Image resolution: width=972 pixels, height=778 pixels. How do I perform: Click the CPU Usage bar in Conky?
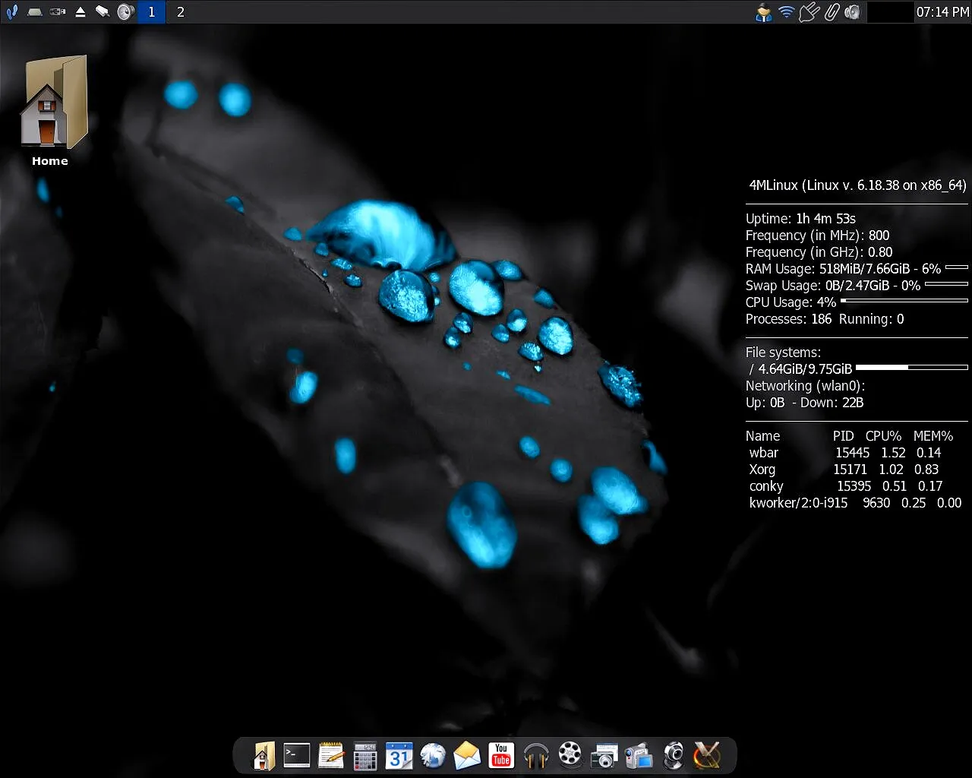[x=904, y=301]
